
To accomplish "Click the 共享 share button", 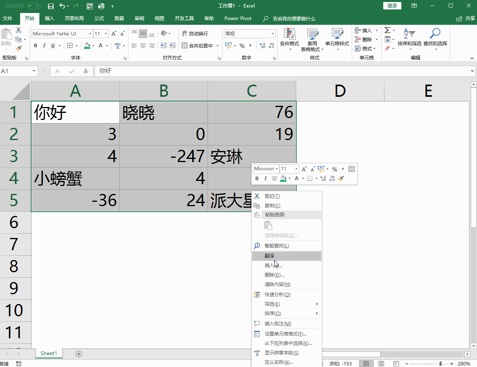I will 466,18.
